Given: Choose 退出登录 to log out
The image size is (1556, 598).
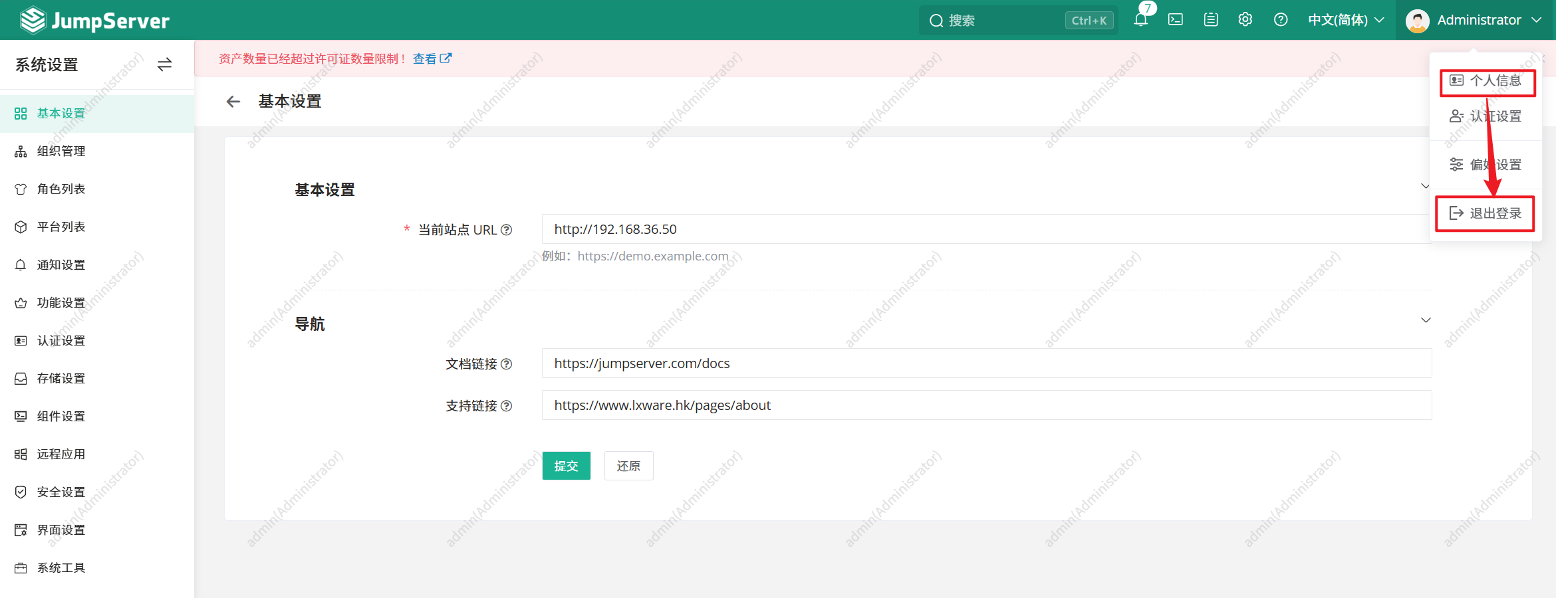Looking at the screenshot, I should [1485, 213].
